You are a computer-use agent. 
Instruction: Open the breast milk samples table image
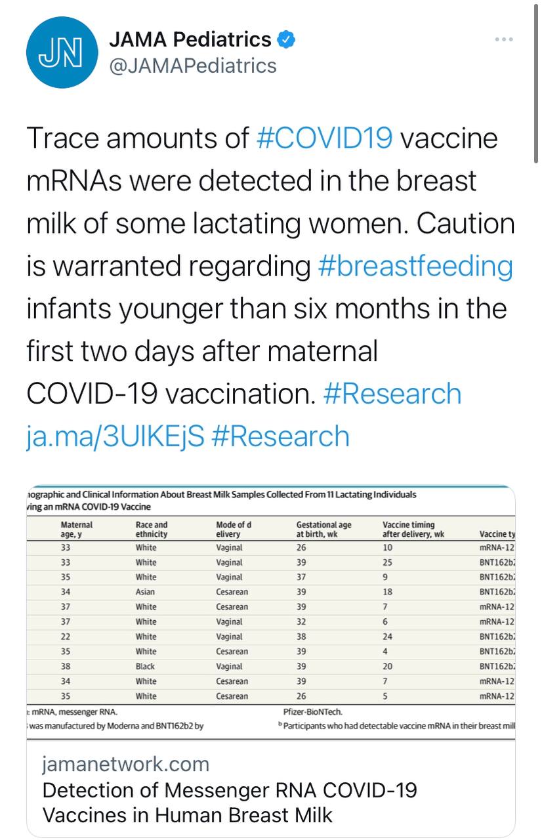[x=271, y=612]
